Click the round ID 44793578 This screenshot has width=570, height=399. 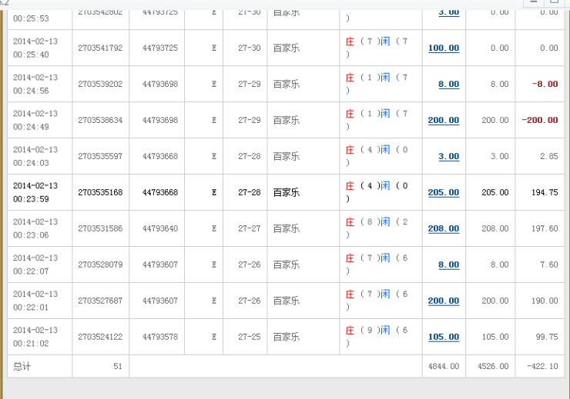coord(160,337)
